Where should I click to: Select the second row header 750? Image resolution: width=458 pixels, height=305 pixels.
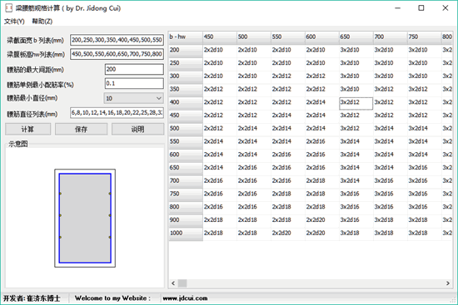pos(186,195)
